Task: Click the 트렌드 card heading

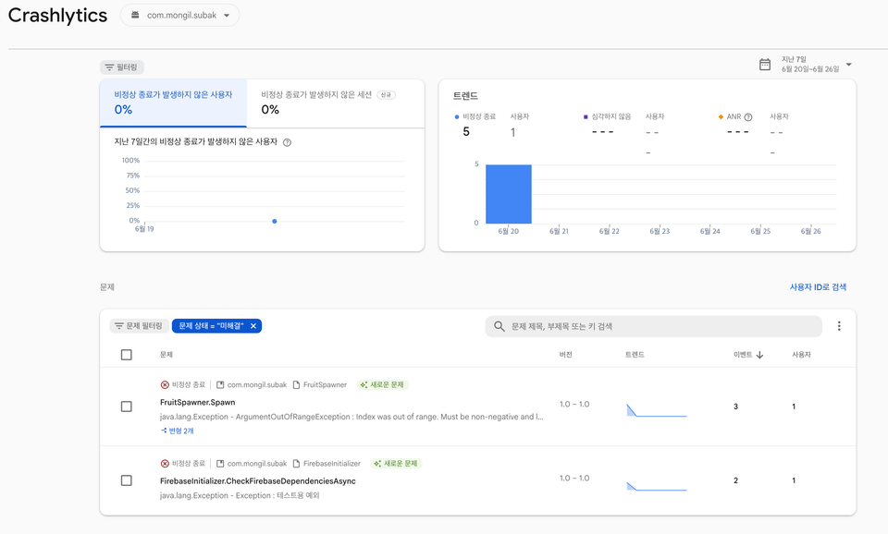Action: coord(465,96)
